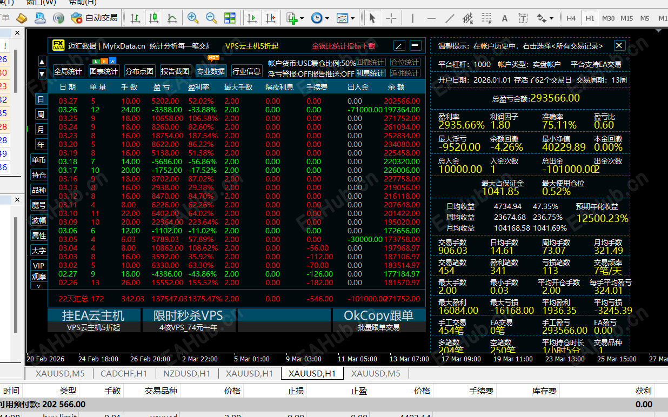Tile chart windows using grid icon
Screen dimensions: 668x417
(230, 18)
